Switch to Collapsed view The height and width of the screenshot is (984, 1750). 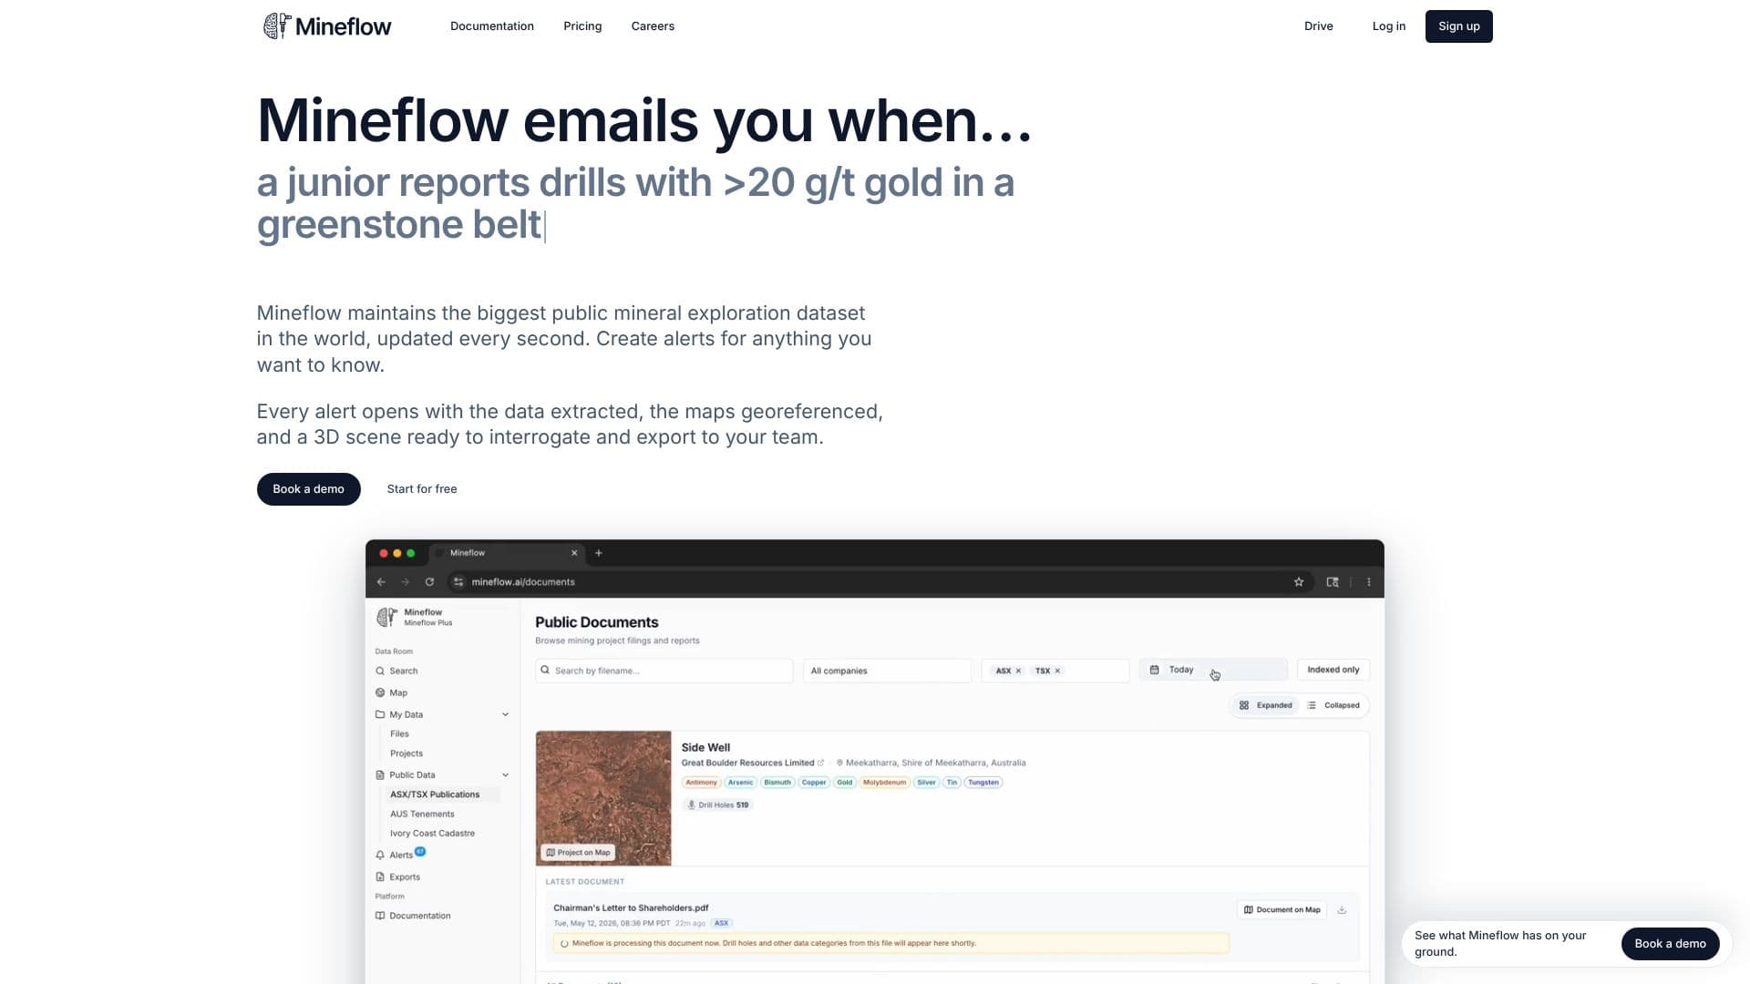click(1333, 705)
